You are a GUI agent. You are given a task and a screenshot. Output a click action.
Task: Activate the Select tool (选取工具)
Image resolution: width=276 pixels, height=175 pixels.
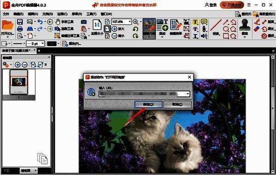coord(64,29)
